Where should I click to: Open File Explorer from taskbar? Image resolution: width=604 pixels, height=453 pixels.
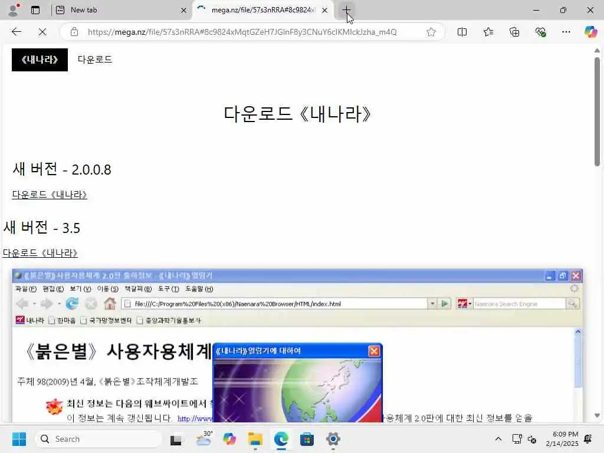(255, 439)
